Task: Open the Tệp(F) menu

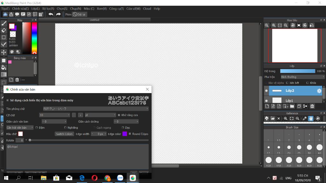Action: 5,9
